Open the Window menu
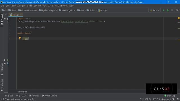This screenshot has width=180, height=101. (x=64, y=6)
